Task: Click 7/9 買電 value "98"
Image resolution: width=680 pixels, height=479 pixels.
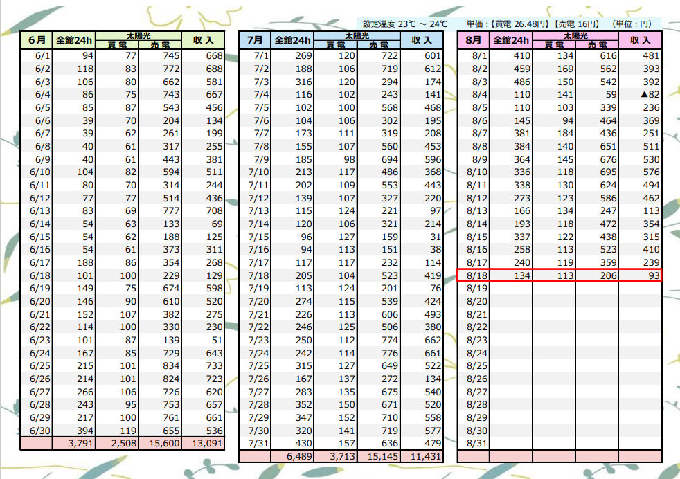Action: tap(336, 159)
